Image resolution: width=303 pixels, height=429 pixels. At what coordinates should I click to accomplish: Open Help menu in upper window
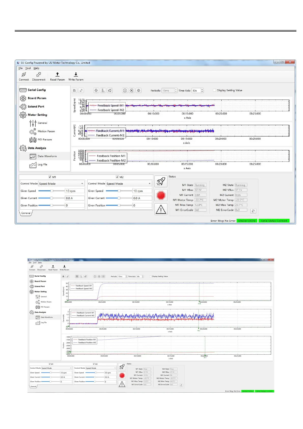coord(36,68)
